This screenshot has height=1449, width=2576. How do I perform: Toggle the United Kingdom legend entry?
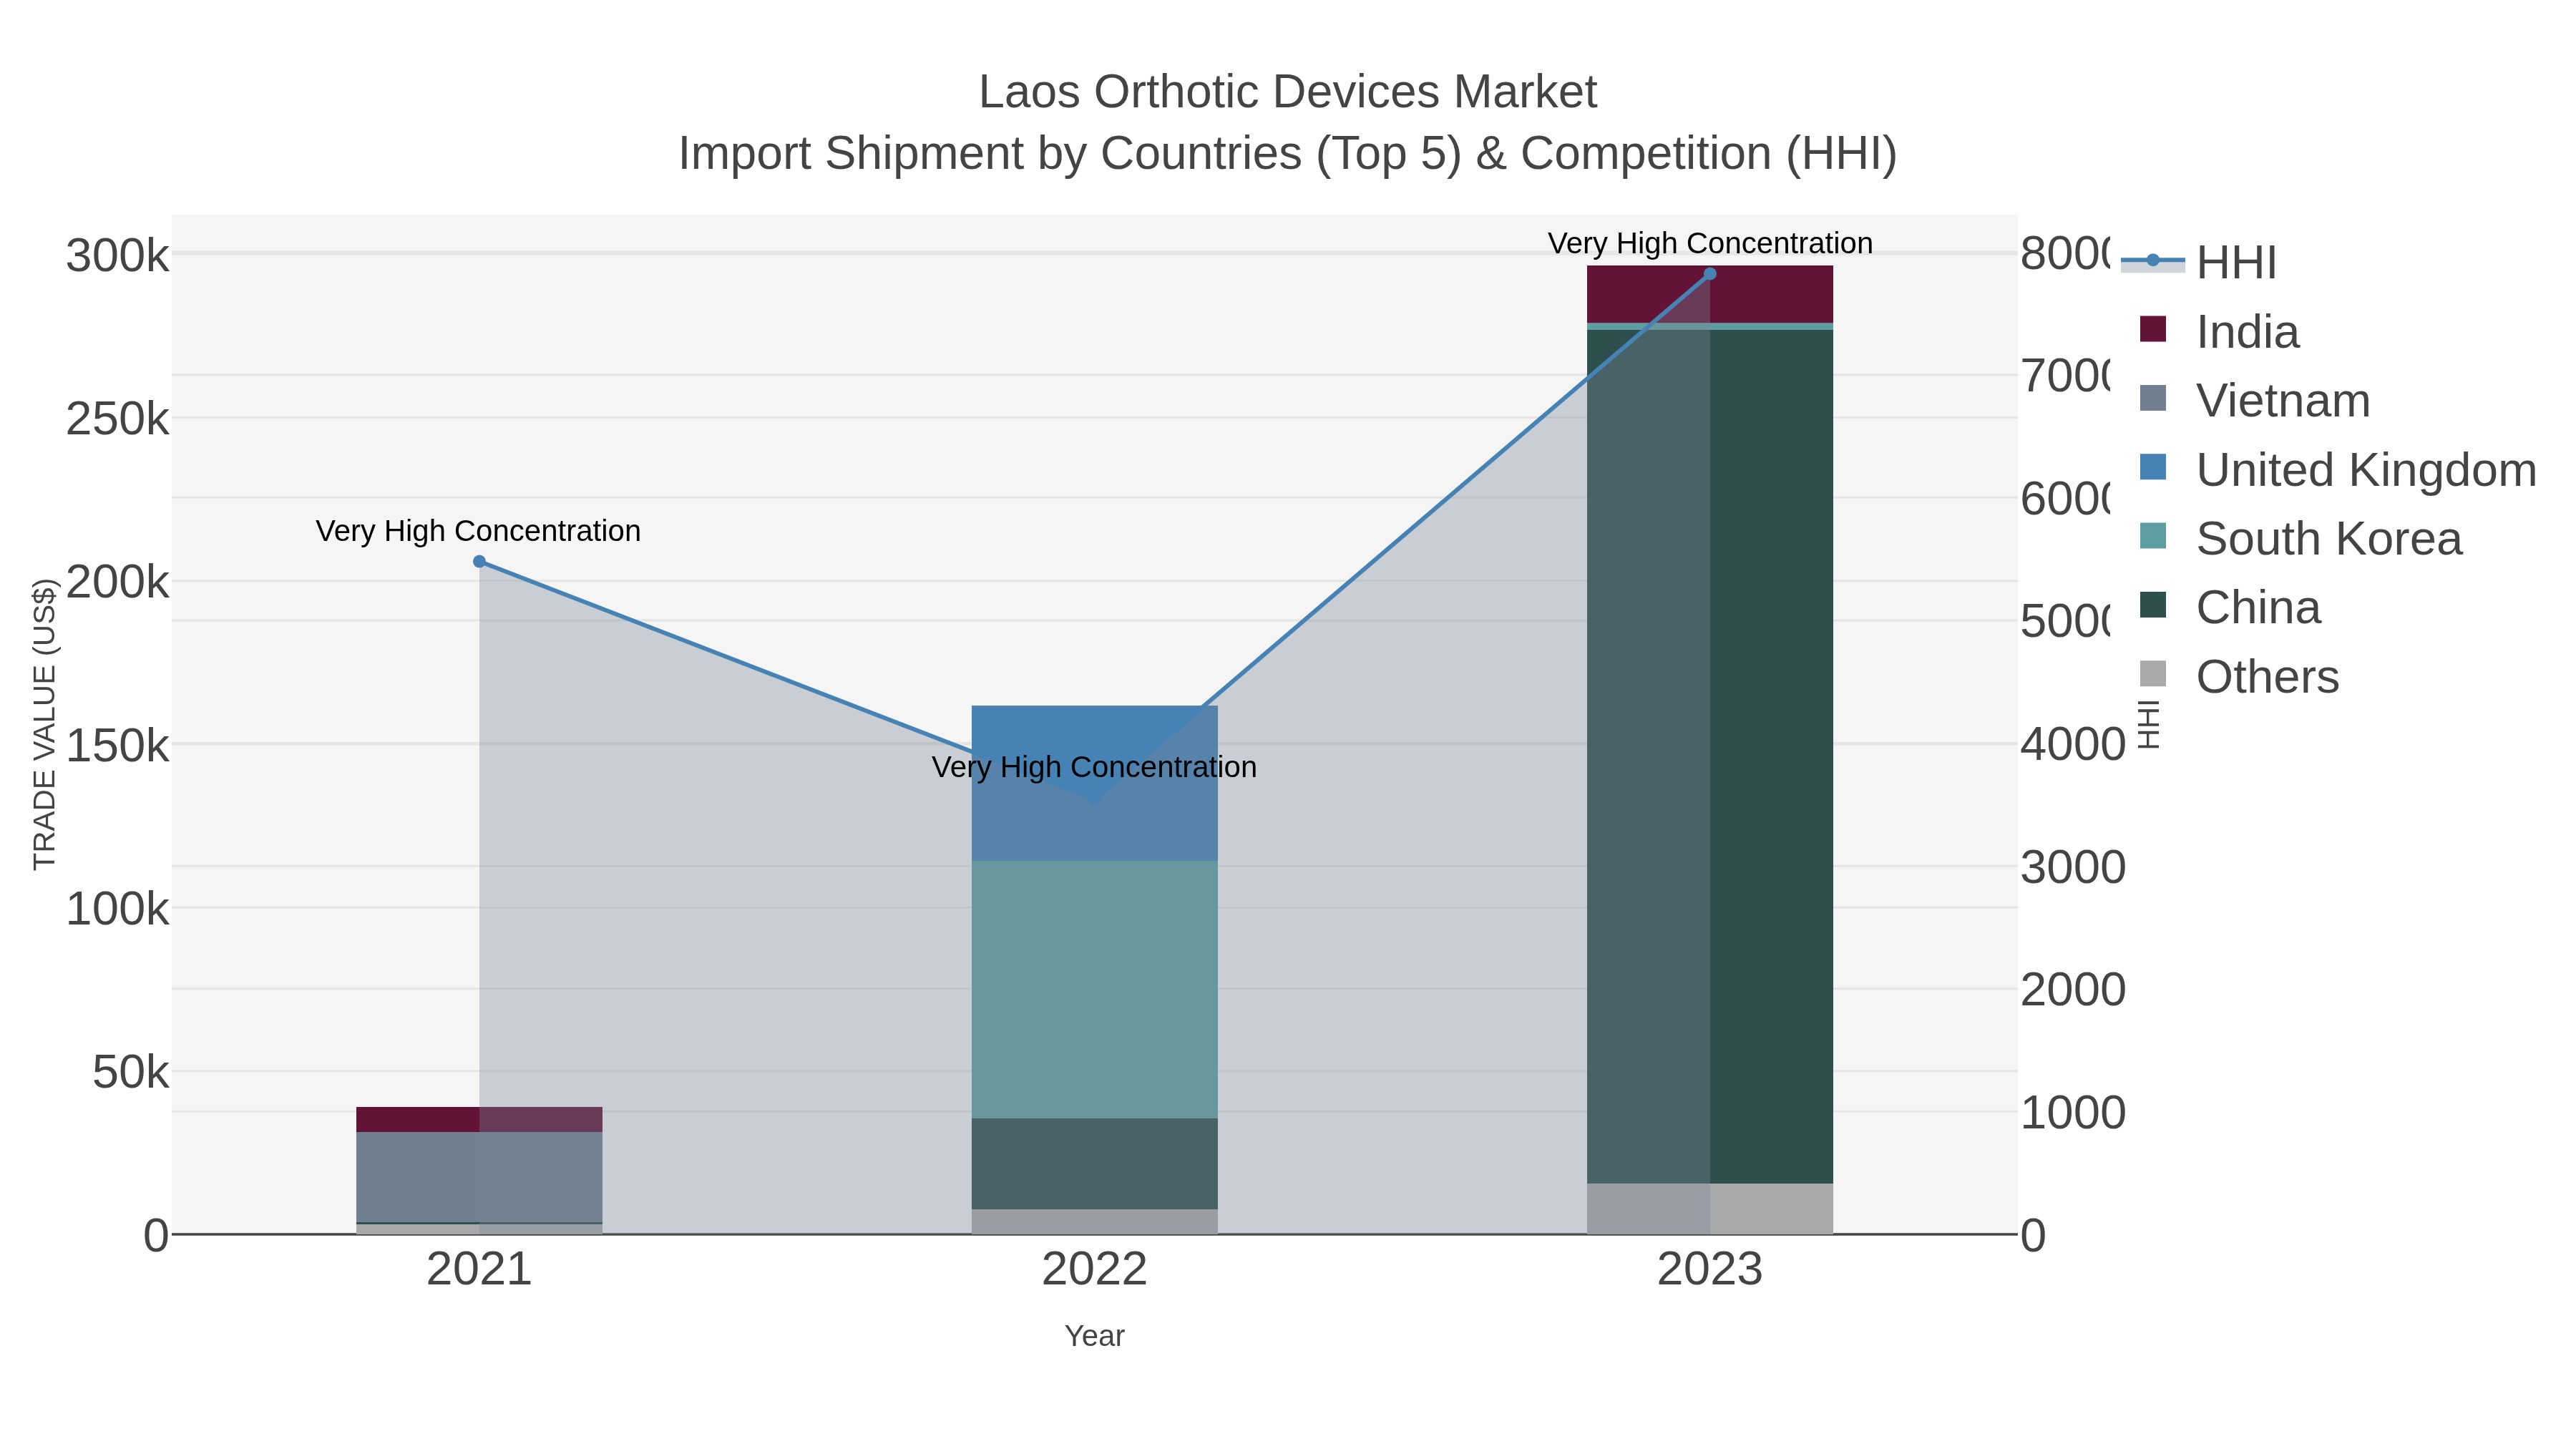coord(2337,469)
